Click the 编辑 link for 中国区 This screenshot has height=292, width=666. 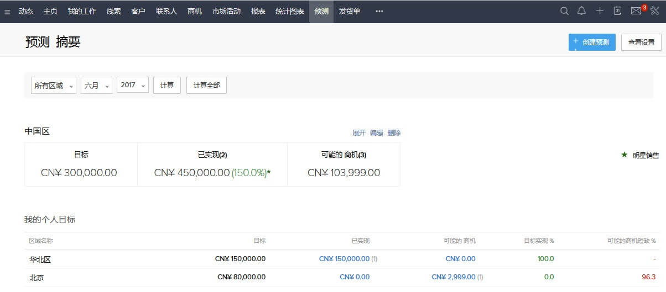[377, 133]
